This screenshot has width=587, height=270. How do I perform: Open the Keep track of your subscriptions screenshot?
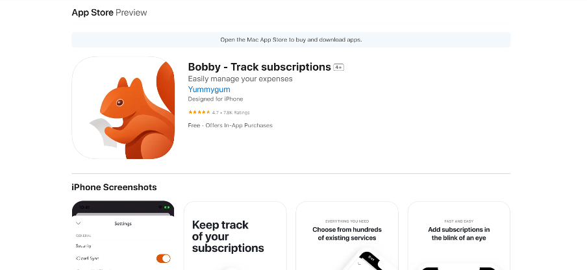point(235,236)
